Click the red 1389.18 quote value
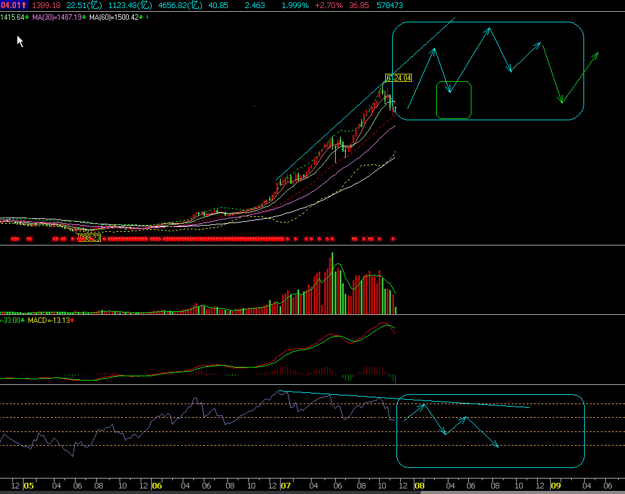 tap(46, 6)
